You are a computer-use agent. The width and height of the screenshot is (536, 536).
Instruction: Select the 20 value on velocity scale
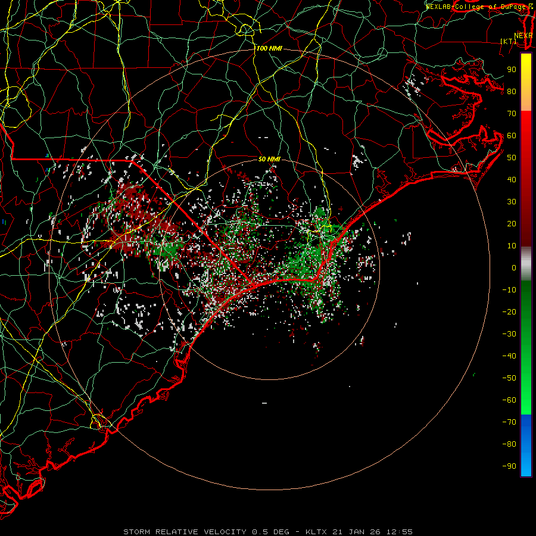(x=512, y=223)
